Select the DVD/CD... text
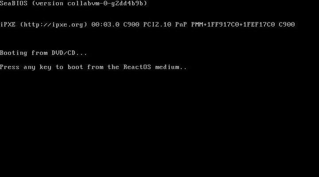The width and height of the screenshot is (319, 177). coord(70,53)
